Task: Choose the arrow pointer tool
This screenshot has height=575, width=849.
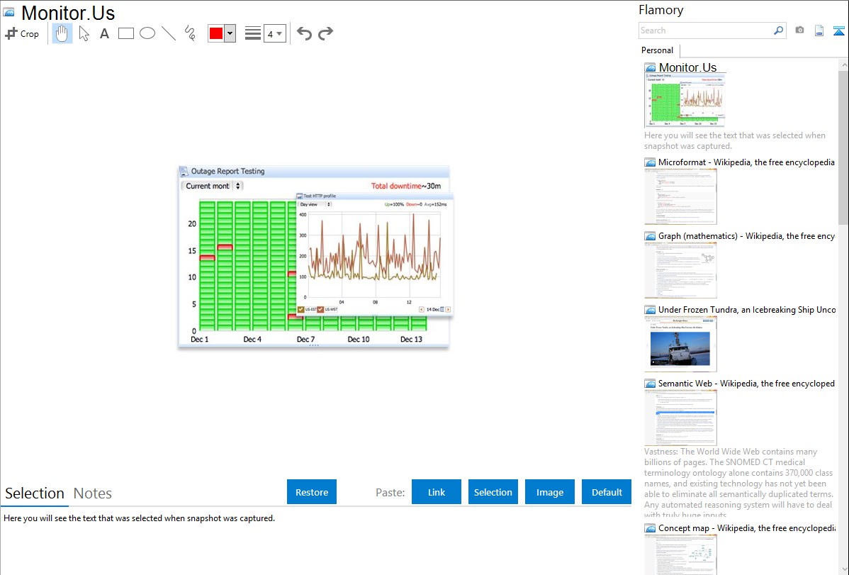Action: [84, 33]
